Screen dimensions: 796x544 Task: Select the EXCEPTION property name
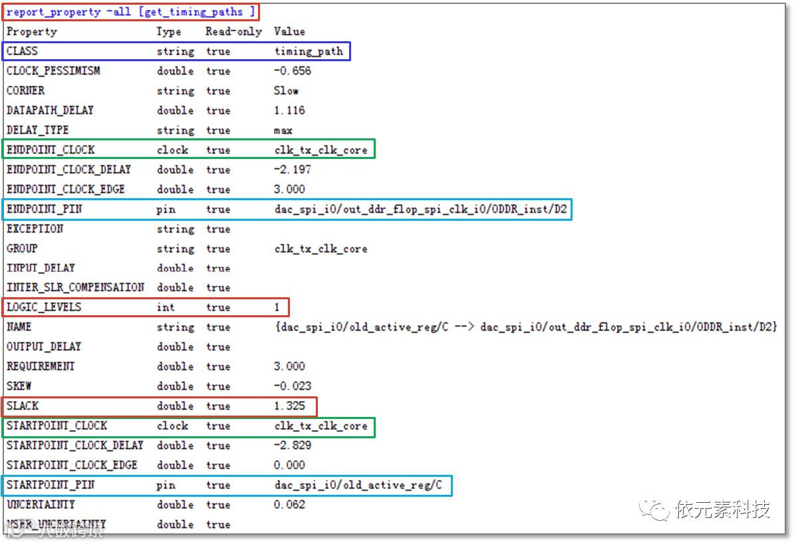click(35, 228)
